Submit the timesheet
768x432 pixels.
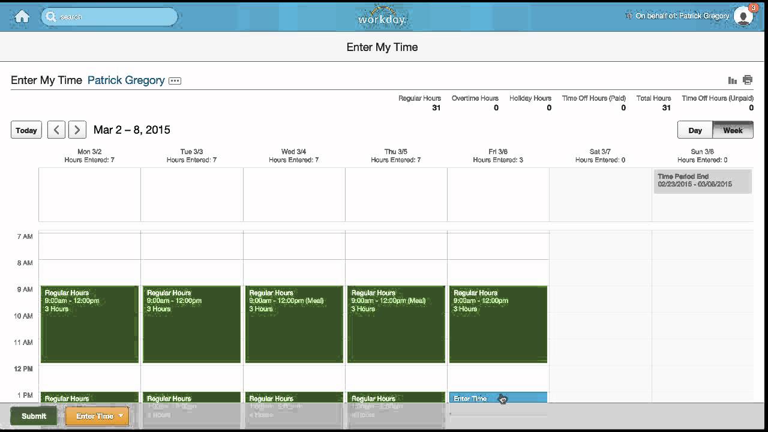(34, 416)
